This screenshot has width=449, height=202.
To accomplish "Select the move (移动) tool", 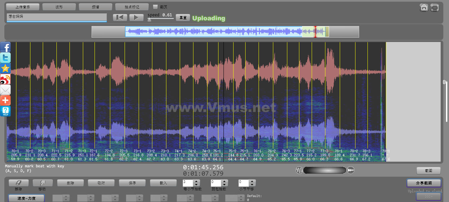I will pos(42,183).
